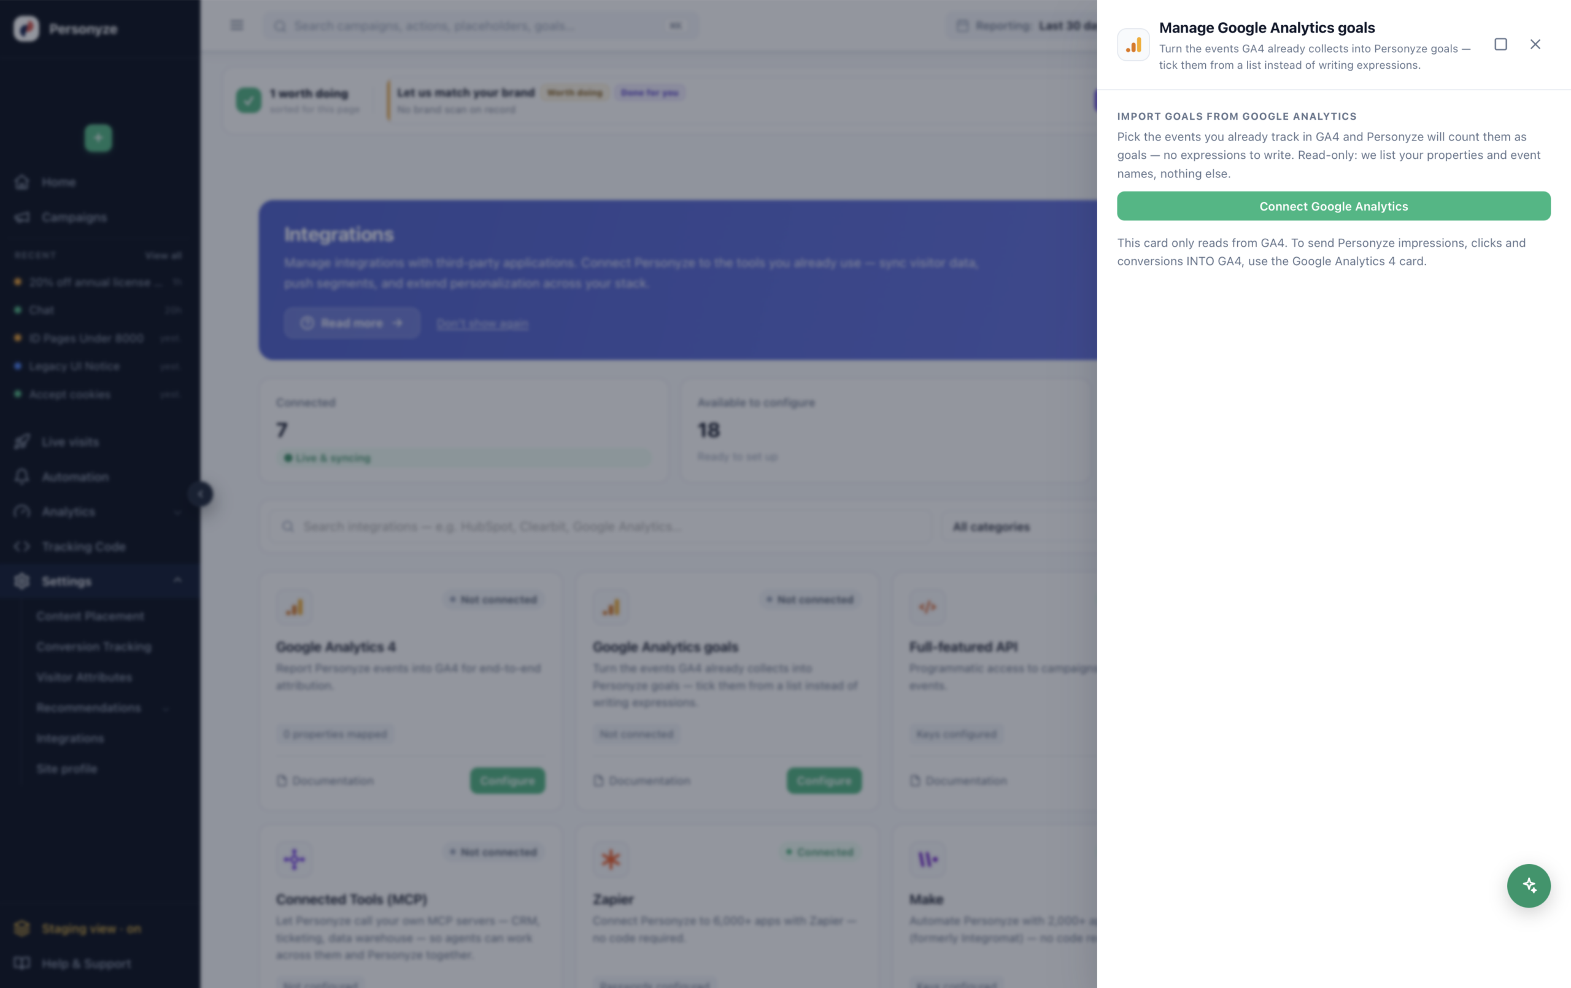1571x988 pixels.
Task: Click the 'Import goals from Google Analytics' heading
Action: pyautogui.click(x=1237, y=116)
